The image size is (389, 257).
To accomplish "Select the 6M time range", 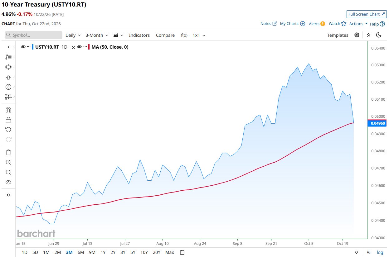I will coord(81,252).
